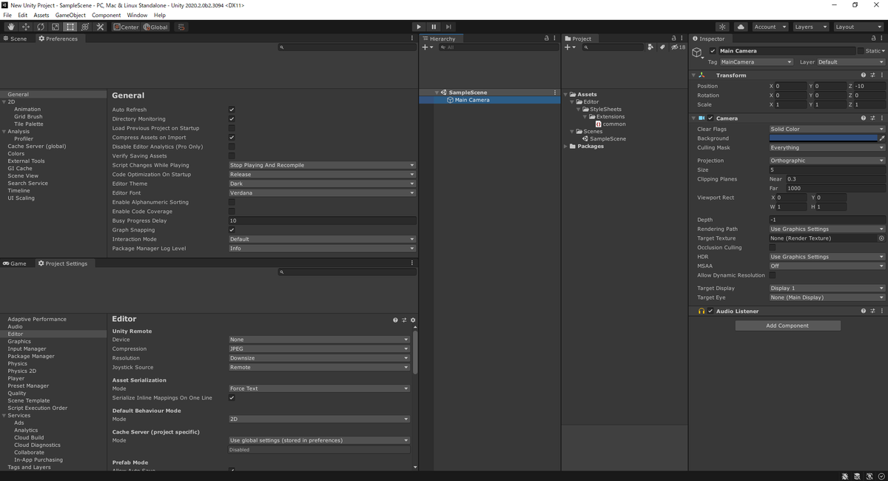The image size is (888, 481).
Task: Open Editor settings help icon
Action: tap(395, 320)
